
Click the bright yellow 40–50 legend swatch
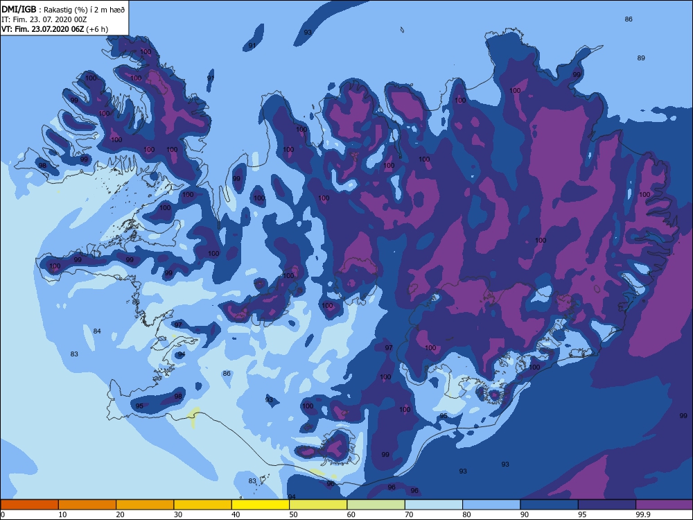coord(261,505)
